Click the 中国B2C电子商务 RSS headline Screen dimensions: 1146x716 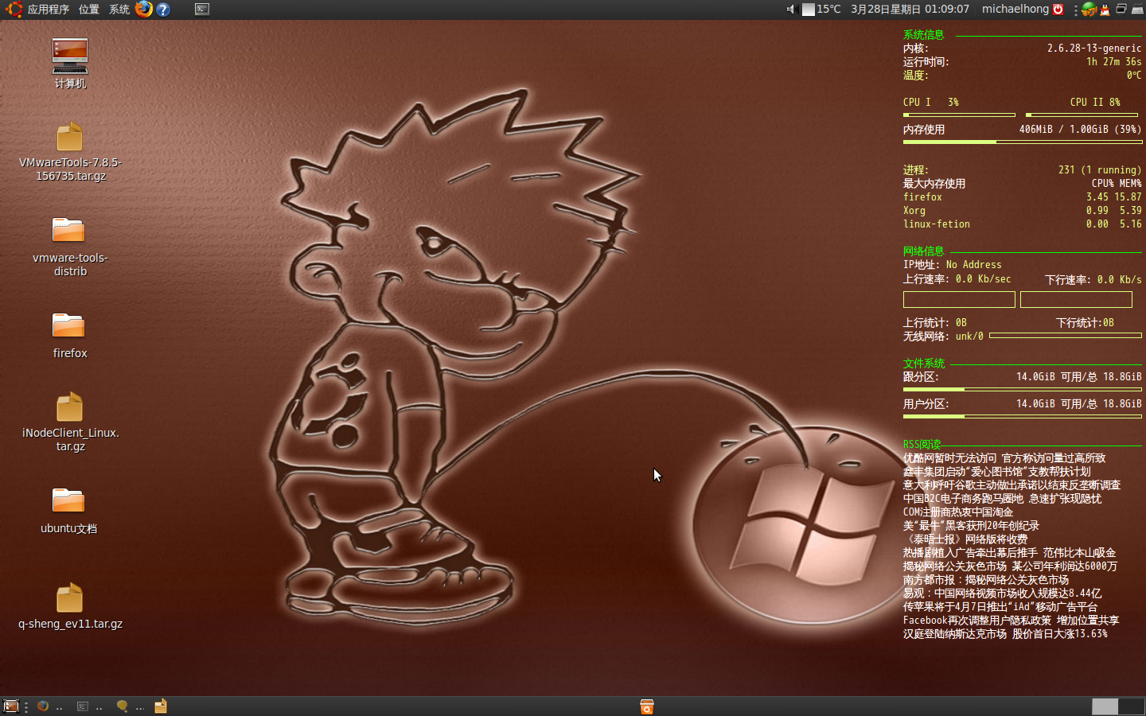pos(1002,499)
